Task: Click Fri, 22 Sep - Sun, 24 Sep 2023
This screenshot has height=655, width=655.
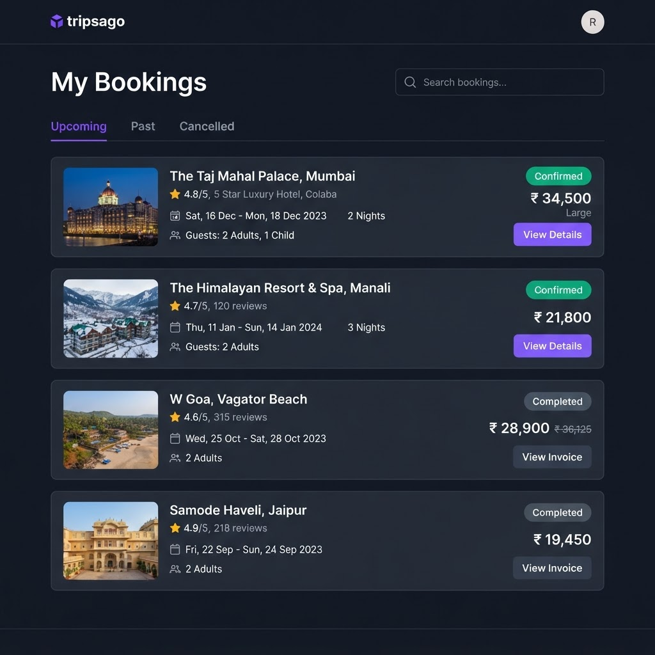Action: click(x=254, y=549)
